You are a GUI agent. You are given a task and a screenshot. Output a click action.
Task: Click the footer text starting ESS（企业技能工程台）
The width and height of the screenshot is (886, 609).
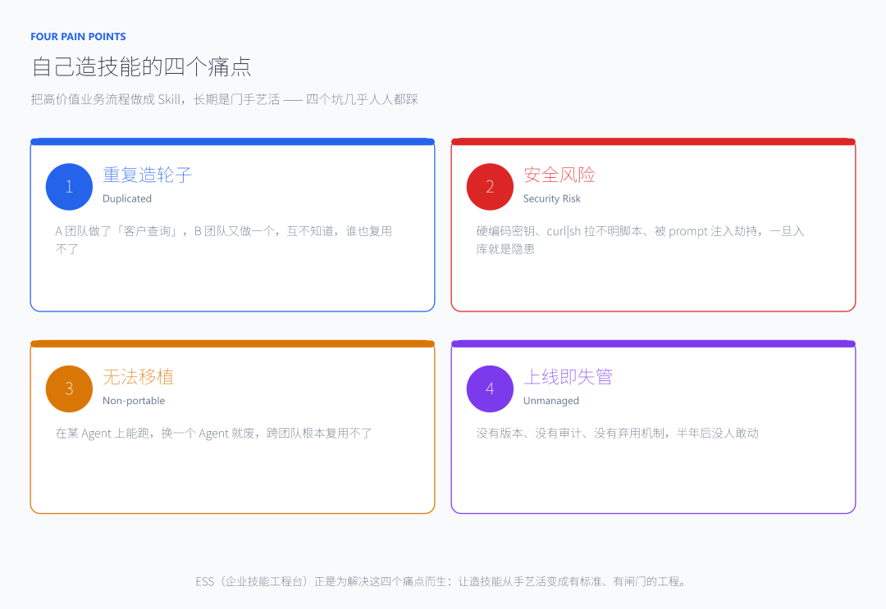coord(441,581)
